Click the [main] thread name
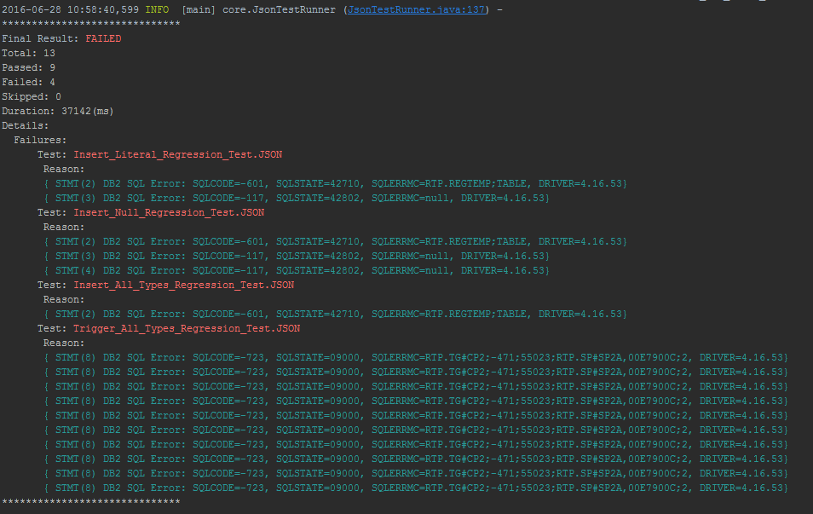This screenshot has width=813, height=514. pos(199,9)
